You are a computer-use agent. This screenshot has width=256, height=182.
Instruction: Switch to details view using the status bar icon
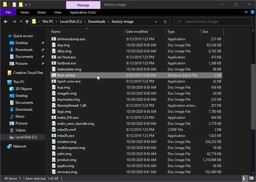[244, 178]
